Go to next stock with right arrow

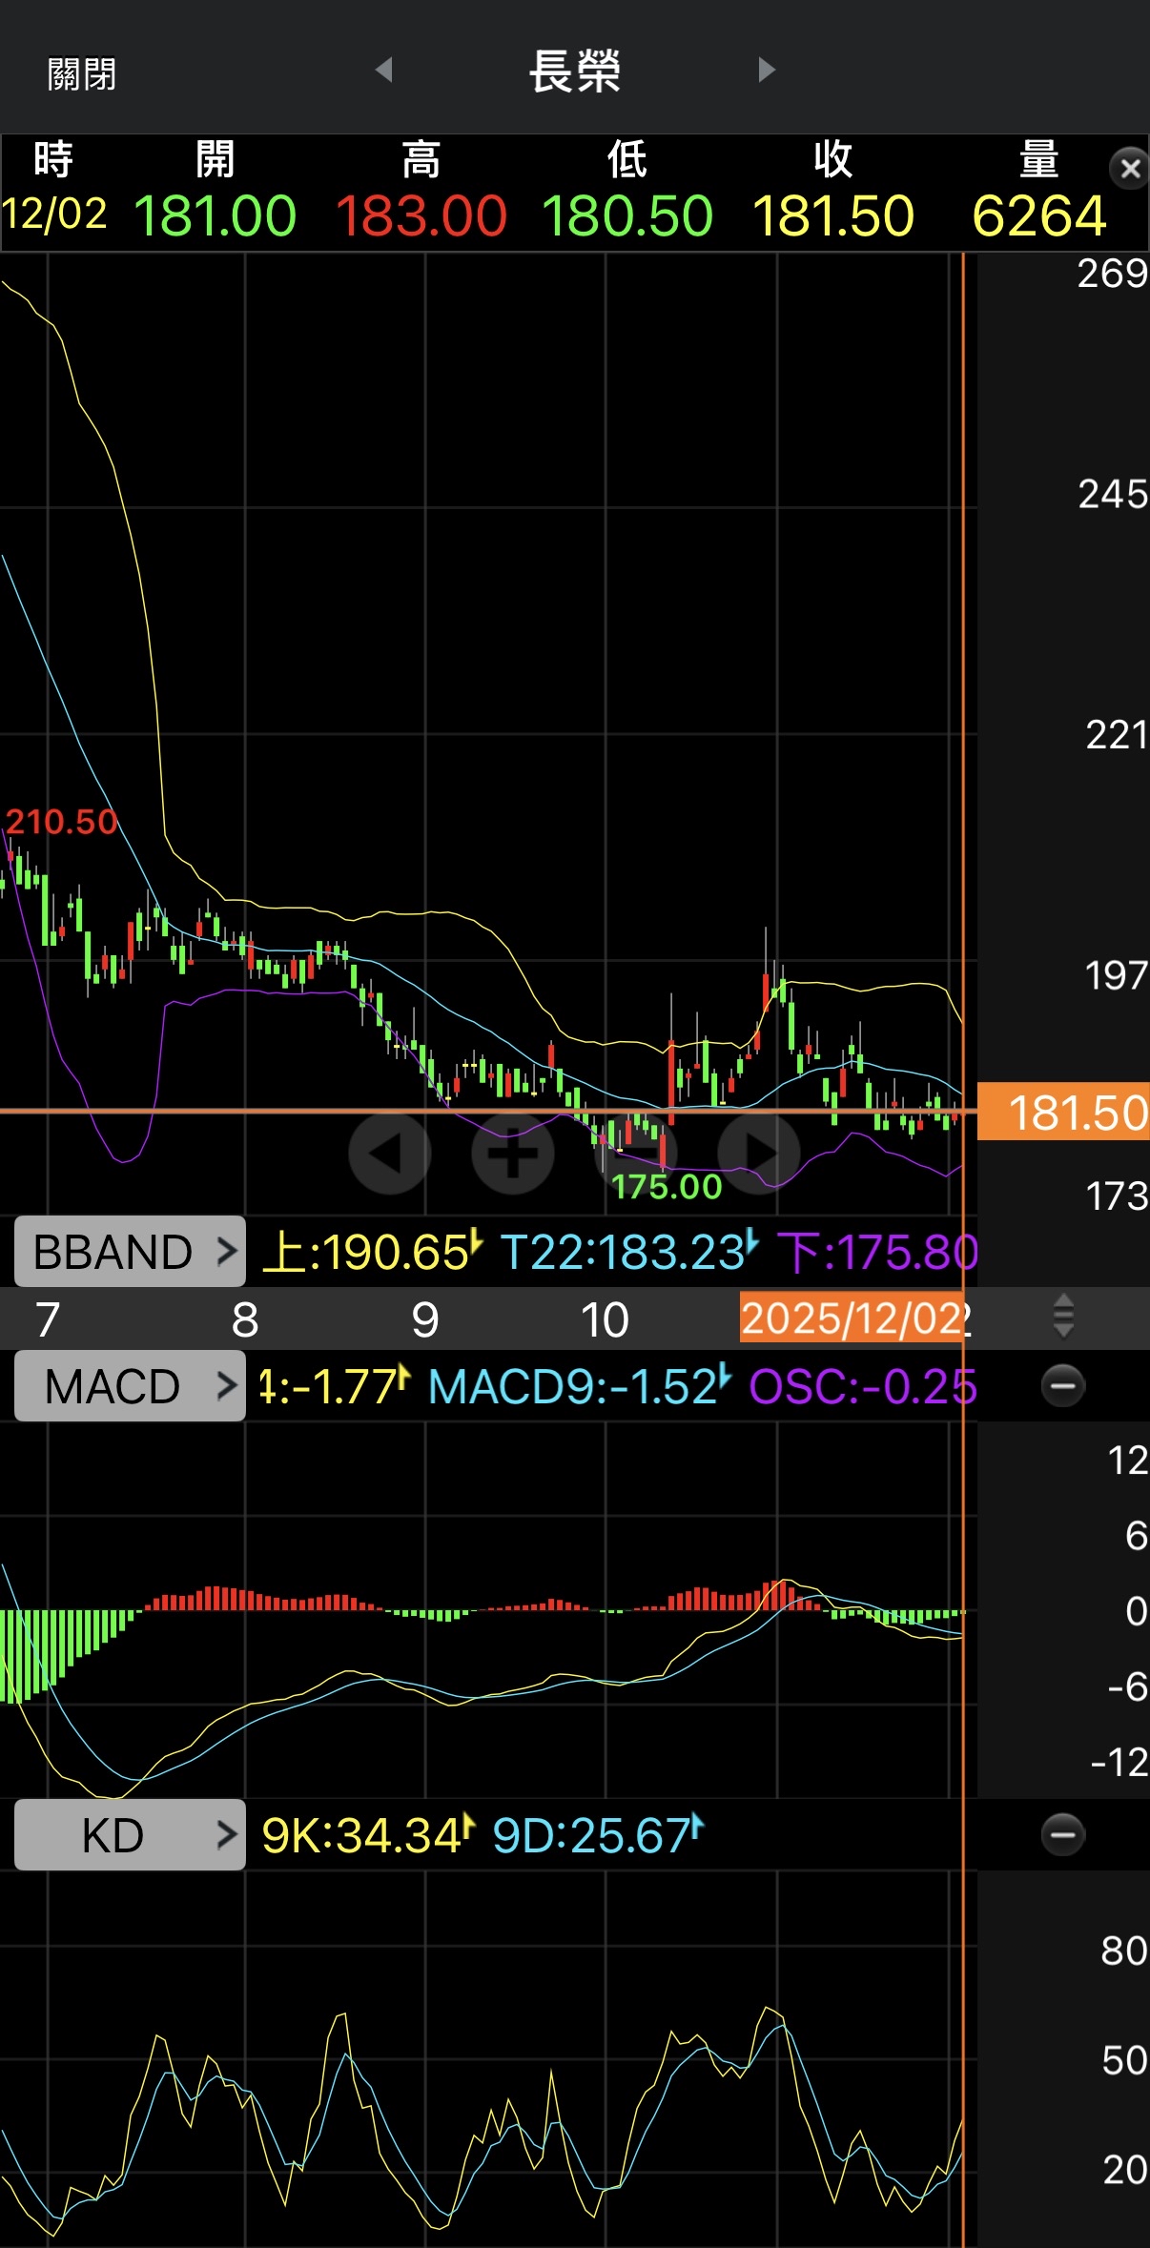(767, 70)
